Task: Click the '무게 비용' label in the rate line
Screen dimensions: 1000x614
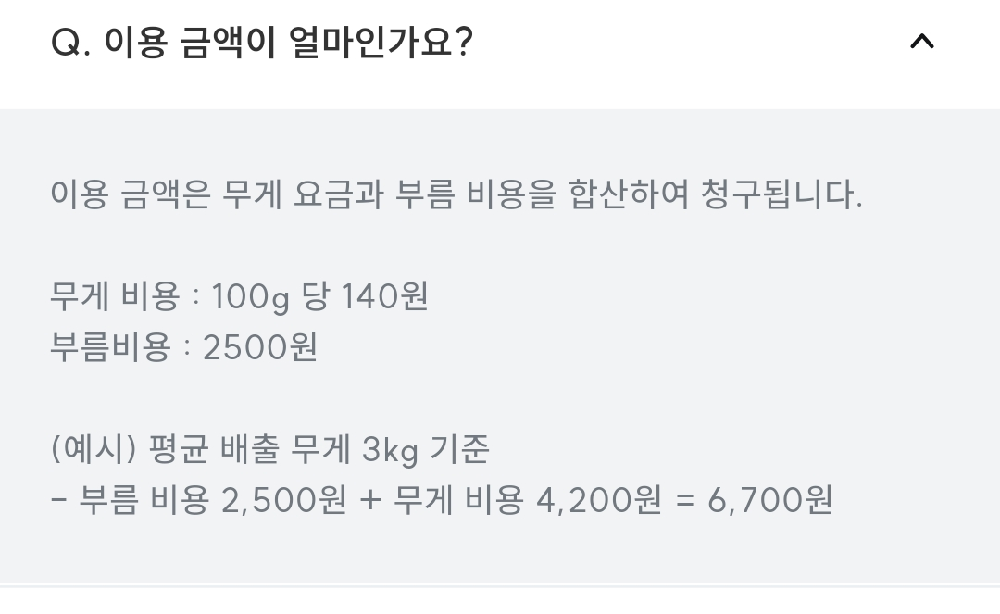Action: coord(114,297)
